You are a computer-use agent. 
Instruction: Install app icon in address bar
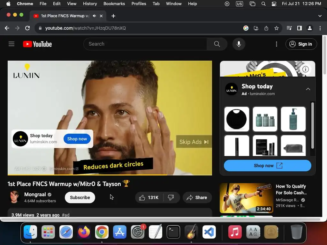click(x=256, y=28)
